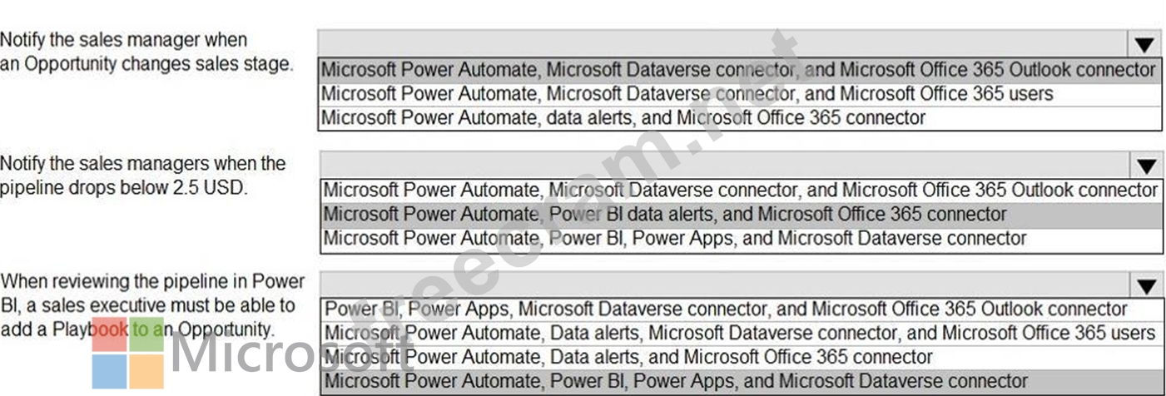Open dropdown arrow for pipeline drops requirement

tap(1147, 166)
